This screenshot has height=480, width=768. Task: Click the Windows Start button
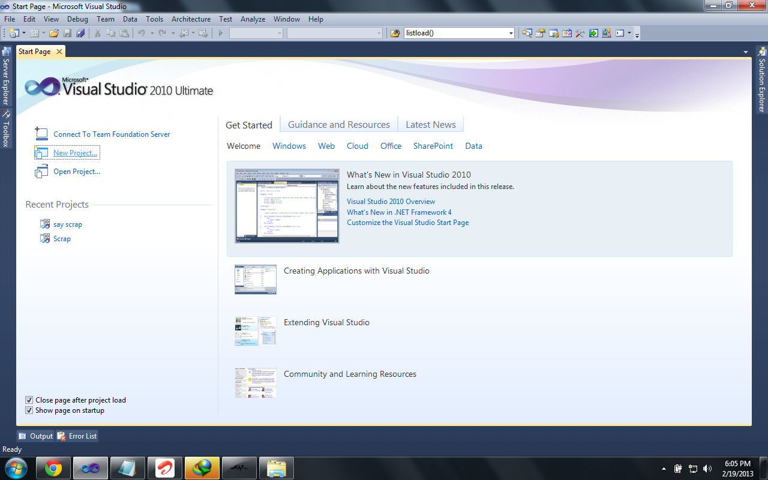pos(16,468)
